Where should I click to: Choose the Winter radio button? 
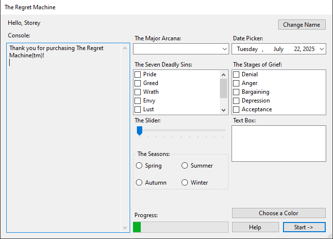[185, 183]
